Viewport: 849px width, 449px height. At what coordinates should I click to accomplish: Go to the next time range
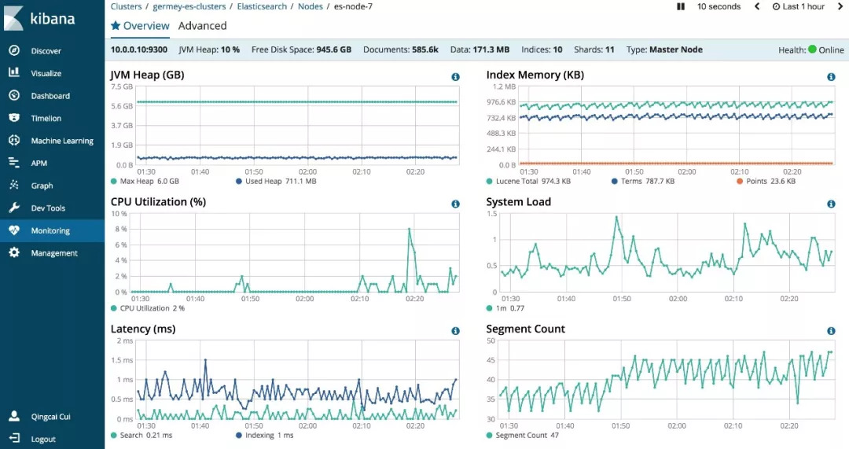click(x=840, y=6)
